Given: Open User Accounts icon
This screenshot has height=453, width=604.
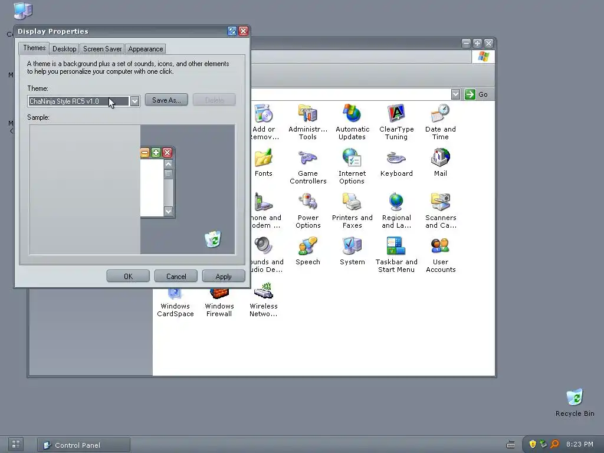Looking at the screenshot, I should [440, 247].
